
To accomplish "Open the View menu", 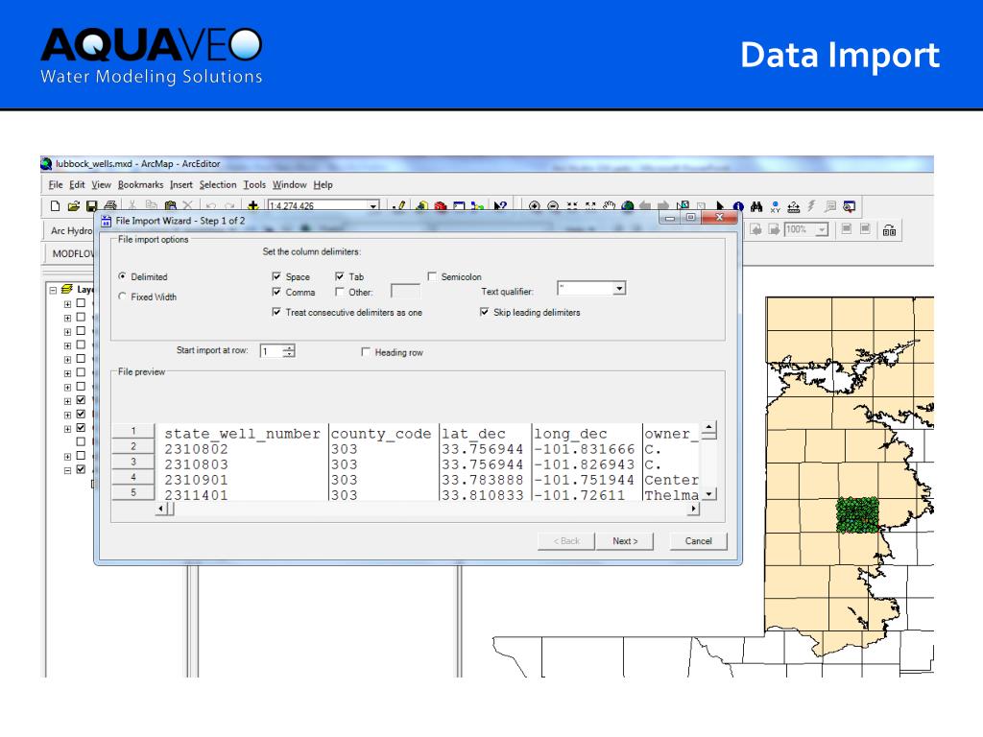I will pos(101,185).
